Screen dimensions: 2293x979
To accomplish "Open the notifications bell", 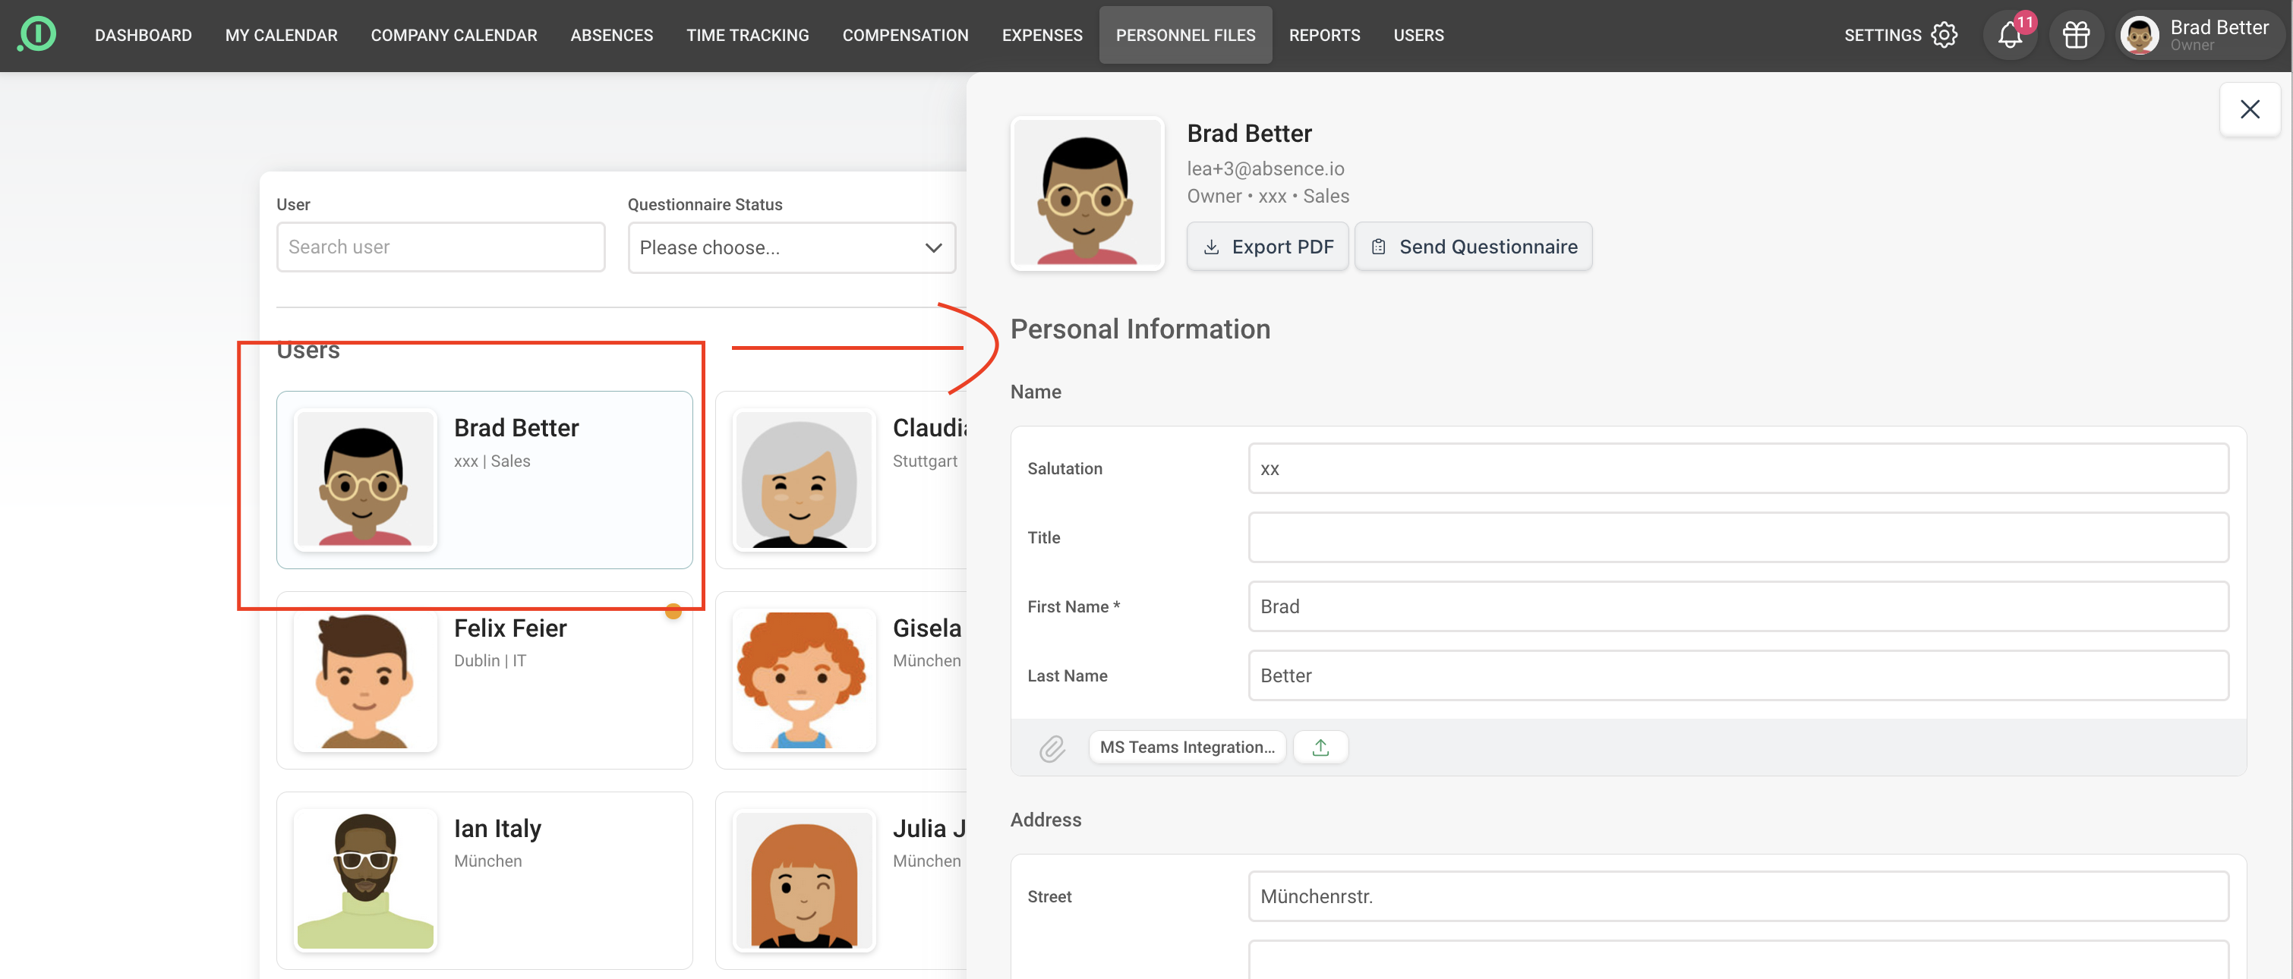I will click(2009, 36).
